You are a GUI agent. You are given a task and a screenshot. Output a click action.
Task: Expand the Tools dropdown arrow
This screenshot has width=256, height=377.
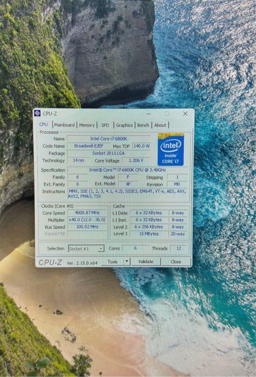point(127,261)
